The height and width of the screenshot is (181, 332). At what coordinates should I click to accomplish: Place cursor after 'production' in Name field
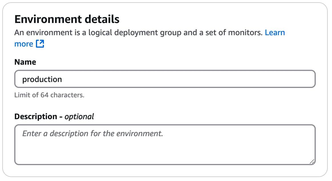click(63, 79)
